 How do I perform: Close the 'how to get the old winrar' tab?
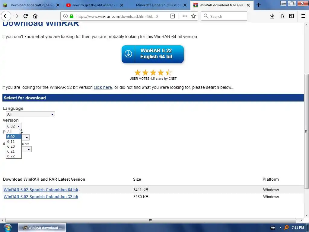click(122, 5)
